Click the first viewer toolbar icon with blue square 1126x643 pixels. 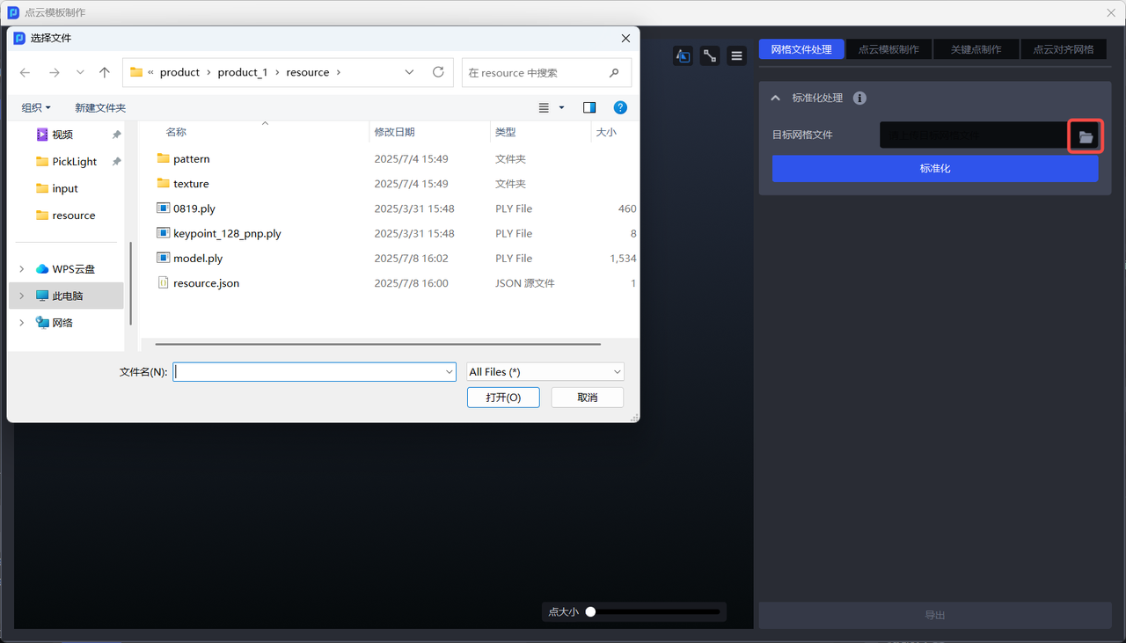click(683, 55)
